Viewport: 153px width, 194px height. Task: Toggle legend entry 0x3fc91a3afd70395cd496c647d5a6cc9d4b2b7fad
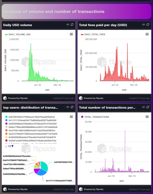[x=31, y=141]
